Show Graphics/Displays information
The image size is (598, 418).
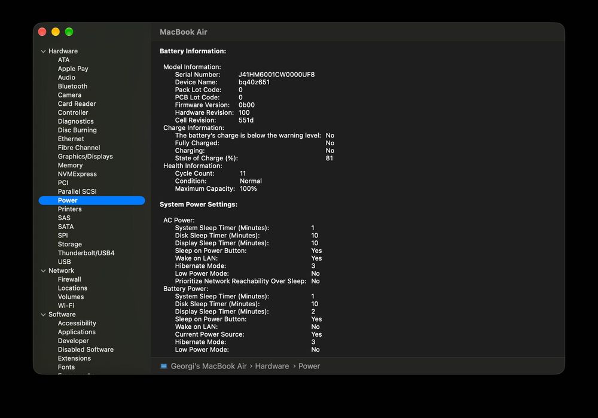[85, 156]
